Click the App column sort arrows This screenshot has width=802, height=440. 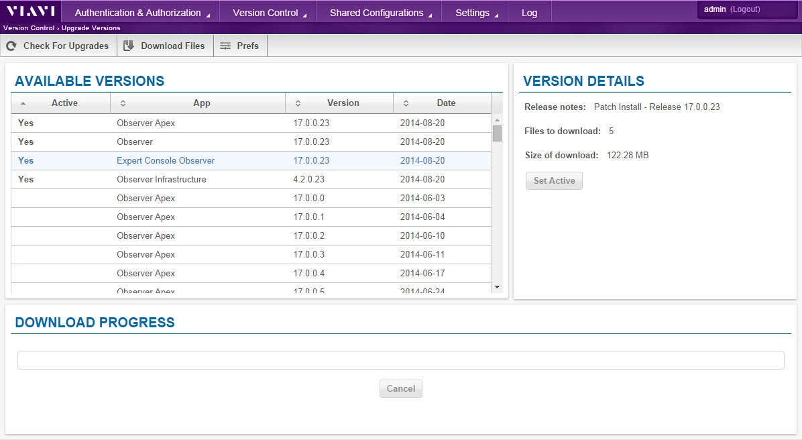pos(123,103)
